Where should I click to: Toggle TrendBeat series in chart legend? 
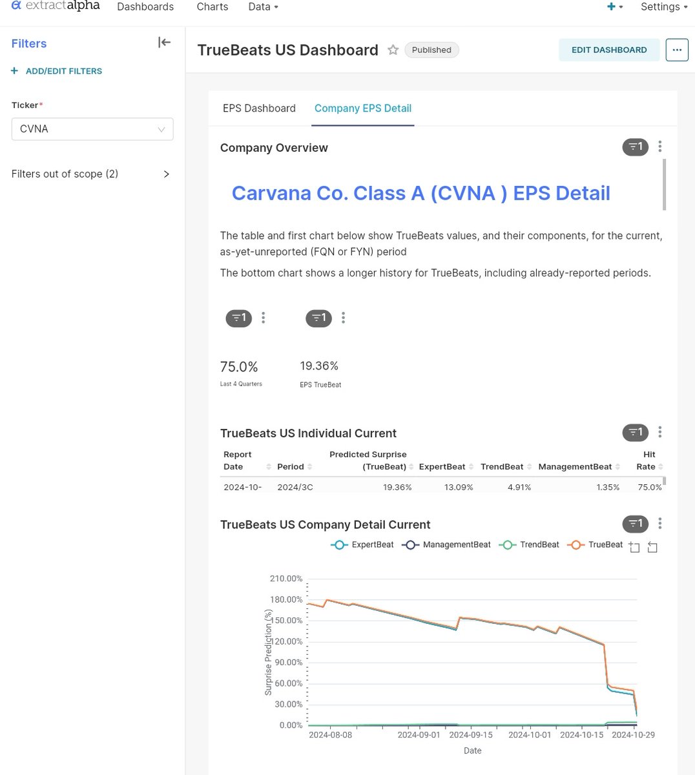point(529,545)
